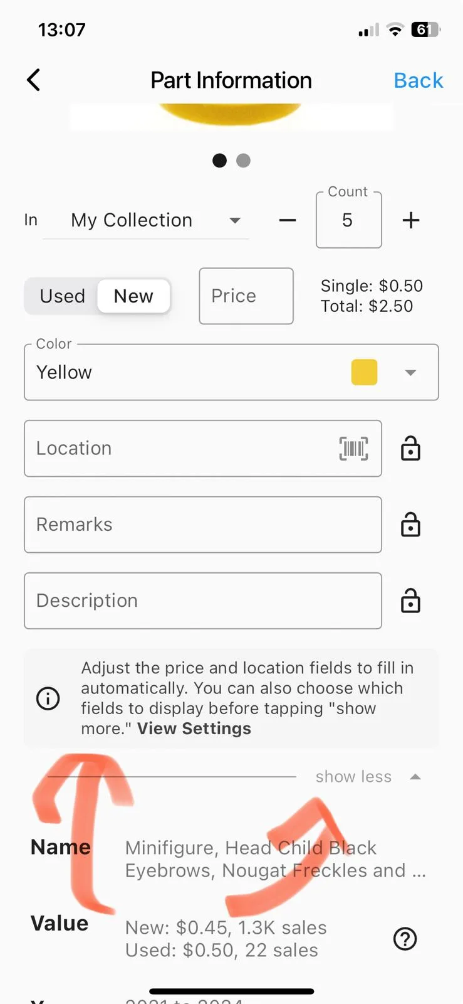The height and width of the screenshot is (1004, 463).
Task: Open the My Collection dropdown
Action: [145, 220]
